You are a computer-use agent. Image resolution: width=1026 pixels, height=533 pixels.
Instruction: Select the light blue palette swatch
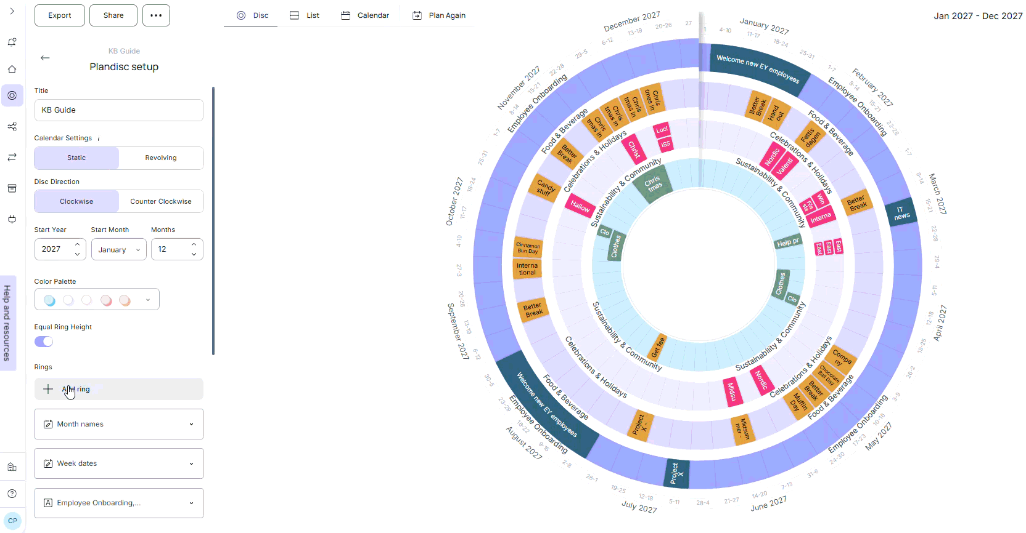(50, 300)
